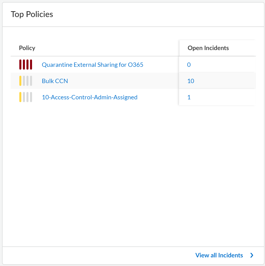Click the yellow severity bar beside Bulk CCN
Image resolution: width=265 pixels, height=266 pixels.
coord(20,81)
